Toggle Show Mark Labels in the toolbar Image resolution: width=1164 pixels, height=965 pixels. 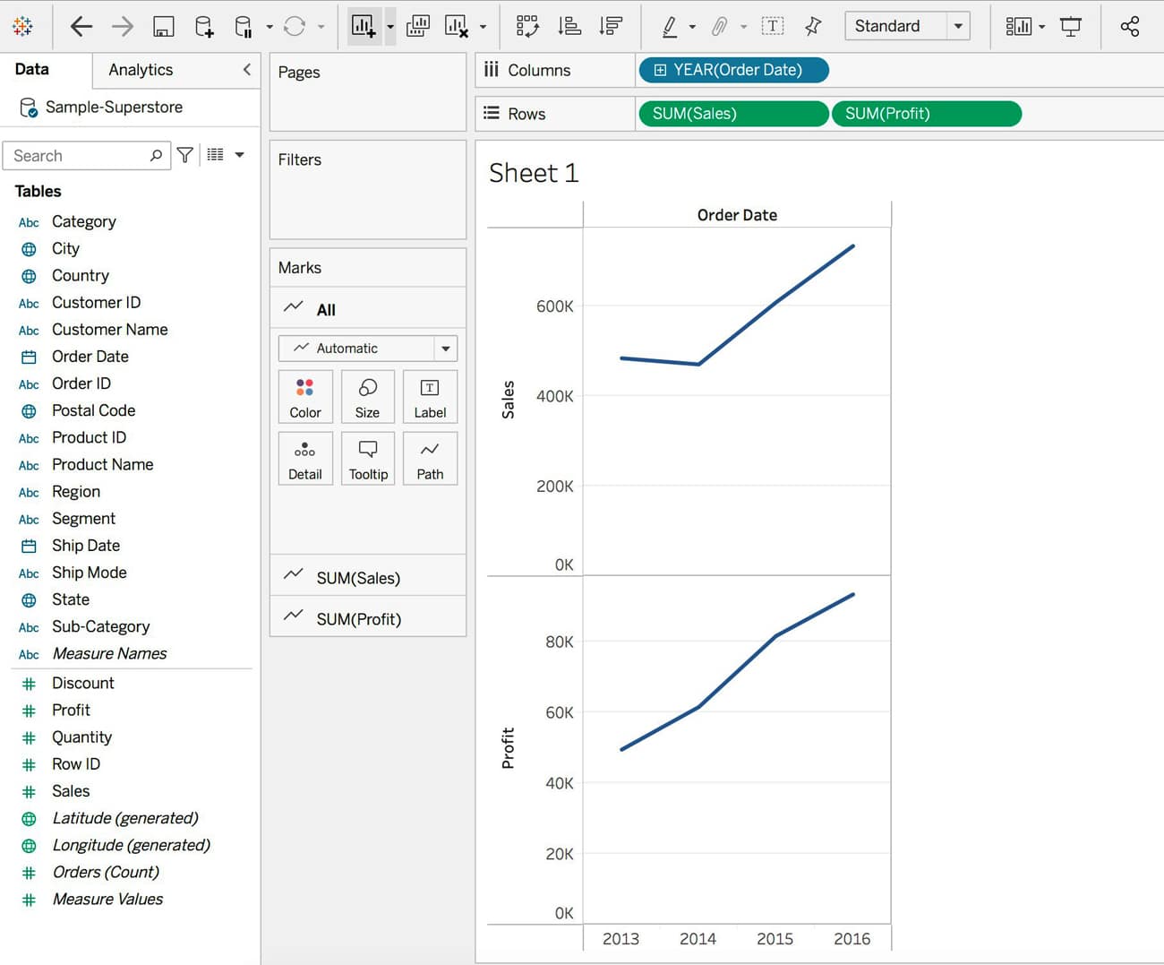(772, 27)
